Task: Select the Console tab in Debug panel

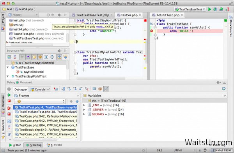Action: click(x=40, y=90)
